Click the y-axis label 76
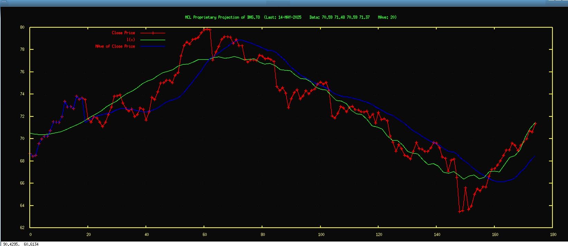568x246 pixels. pyautogui.click(x=22, y=72)
